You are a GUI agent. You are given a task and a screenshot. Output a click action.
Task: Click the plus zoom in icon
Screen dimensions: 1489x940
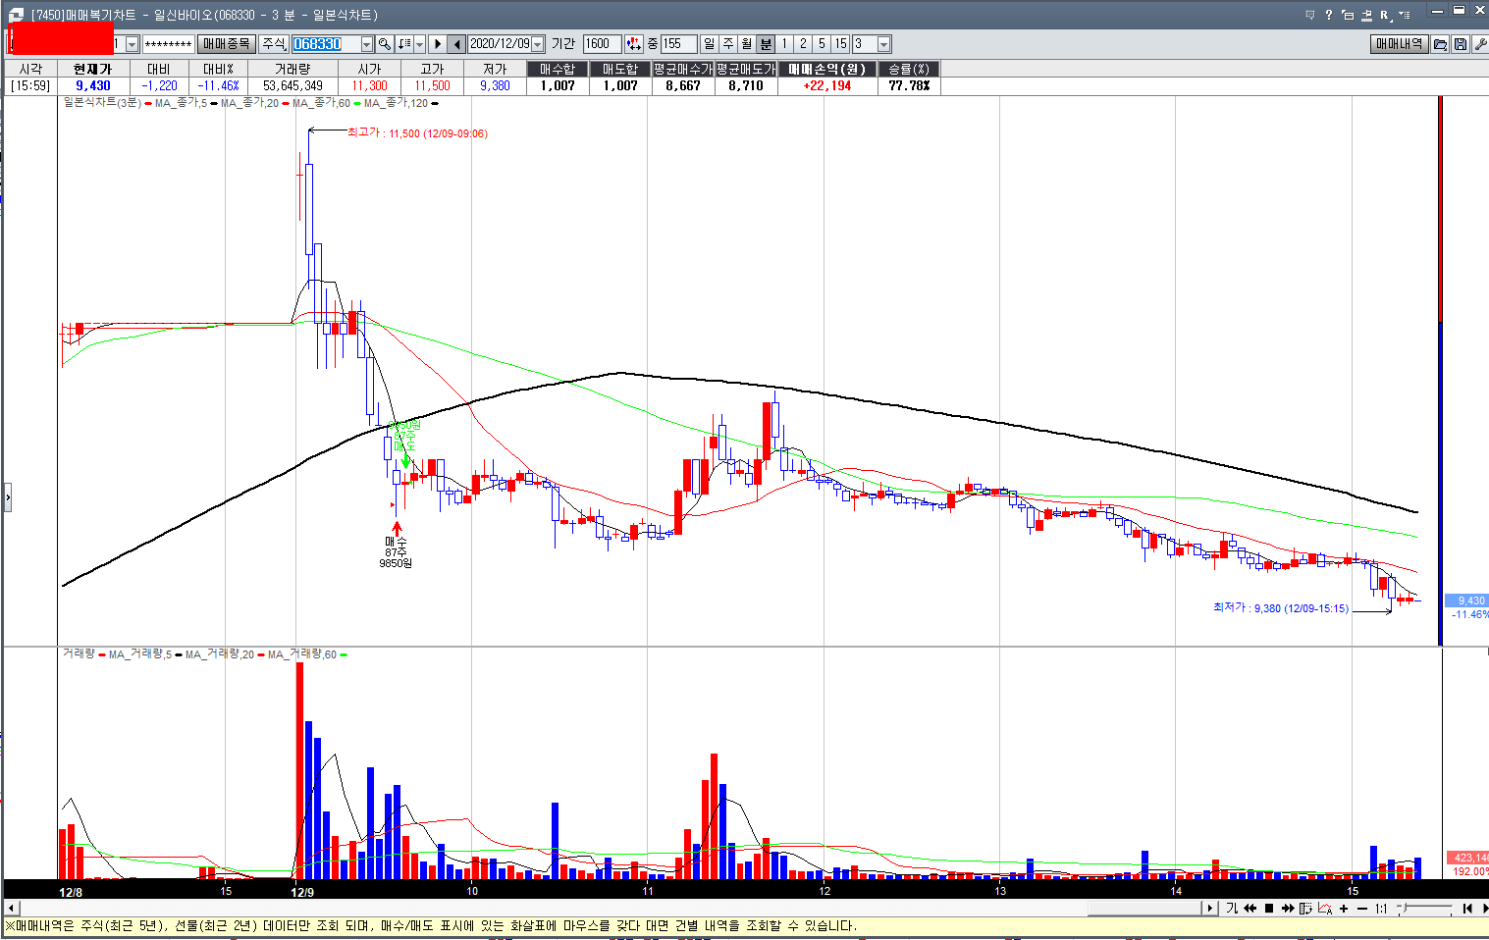1344,909
